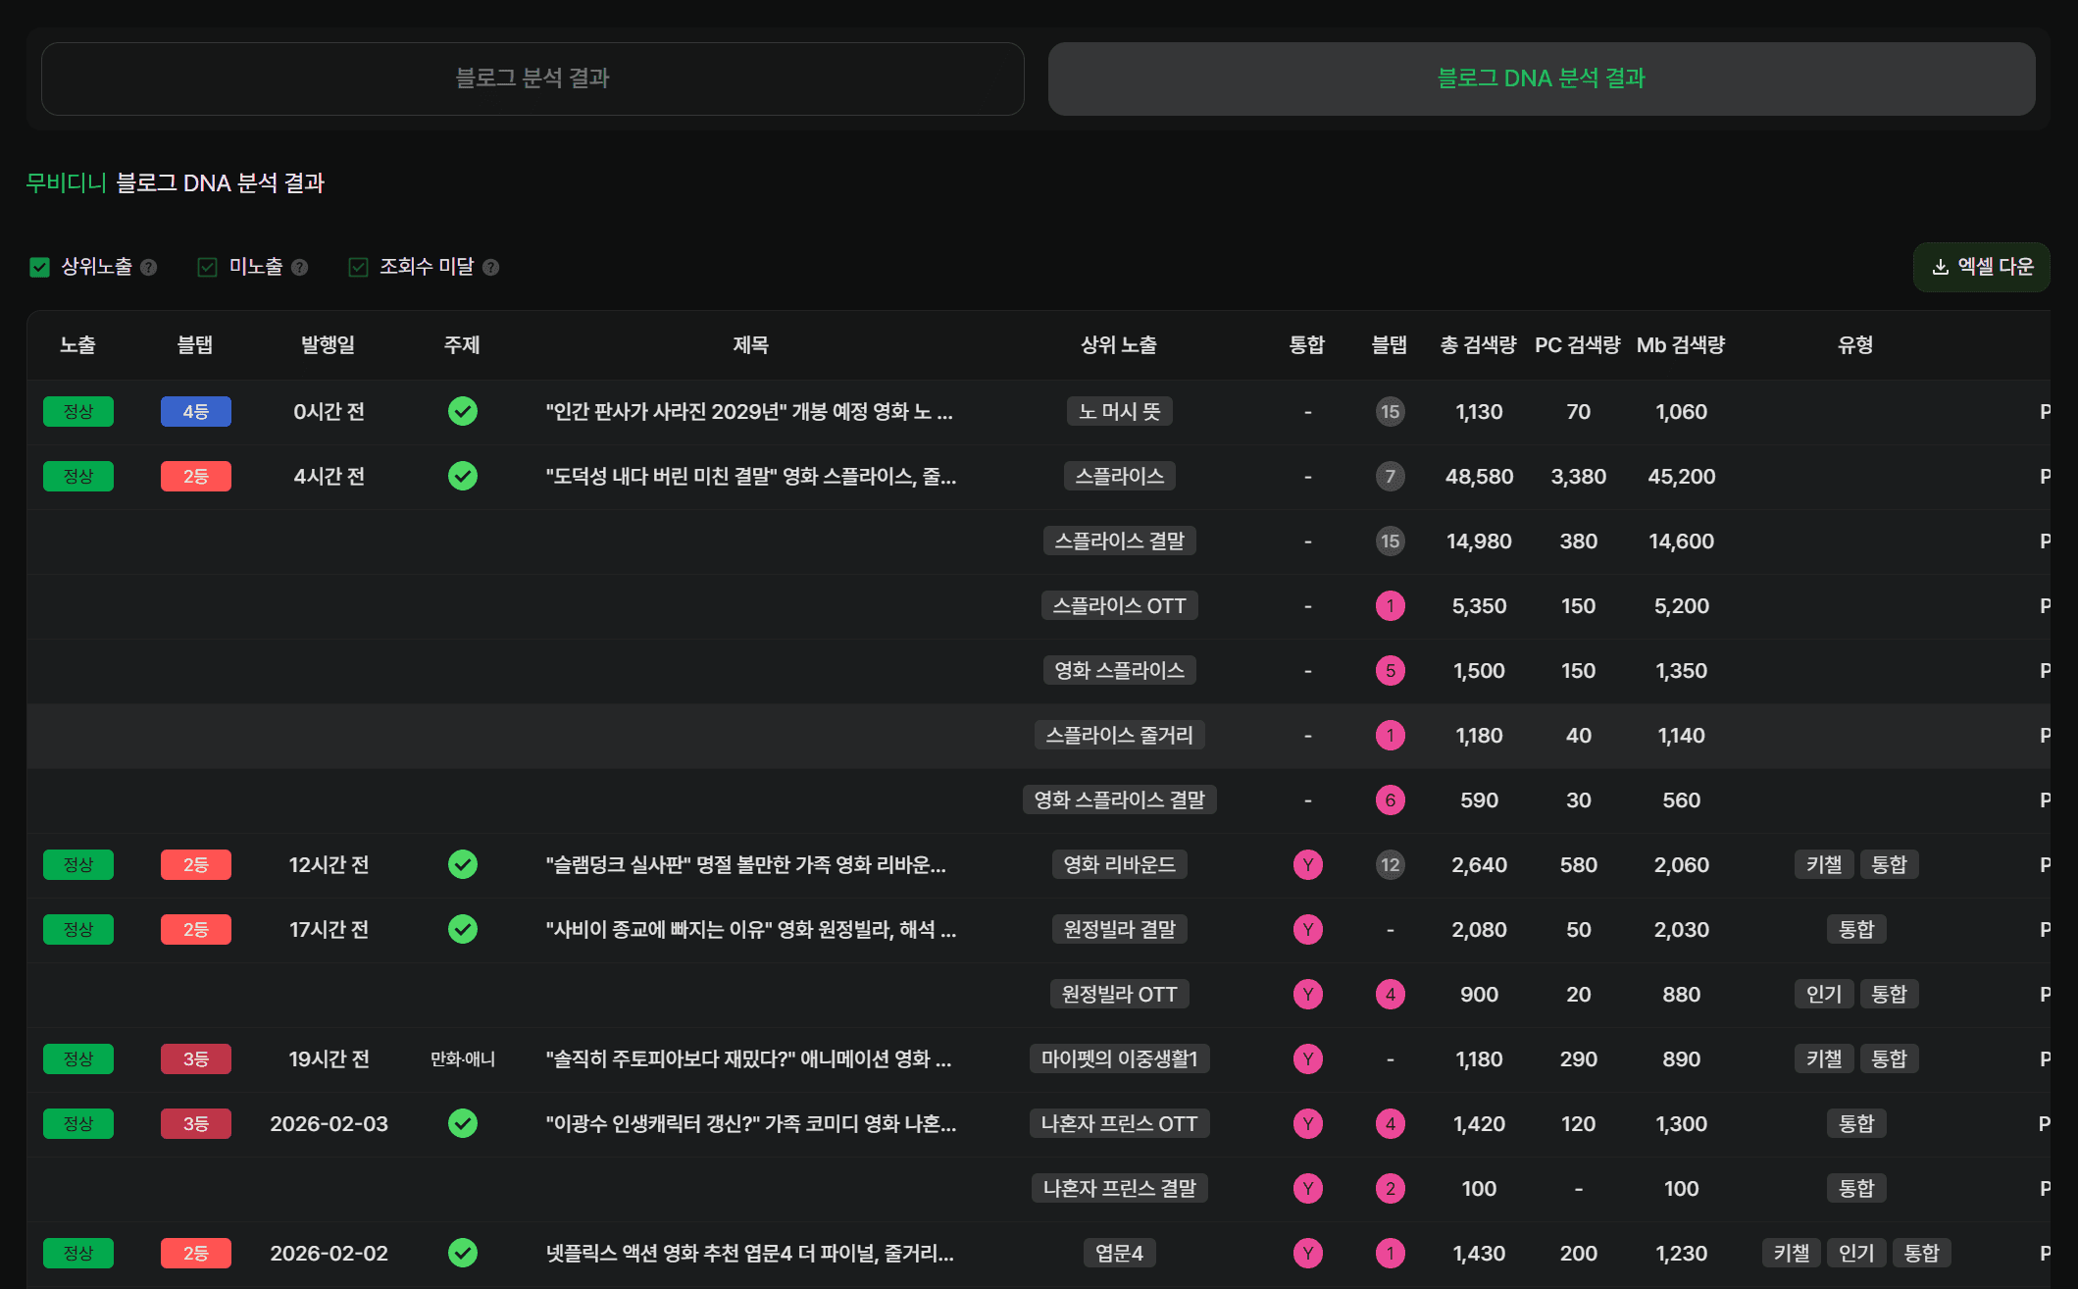Click the pink 6 badge for 영화 스플라이스 결말
The height and width of the screenshot is (1289, 2078).
1390,799
